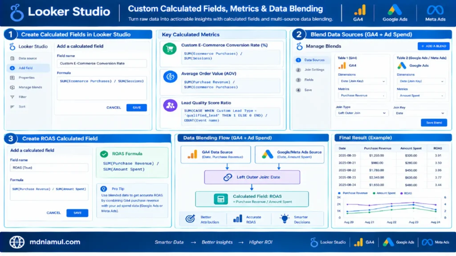
Task: Click the Google Ads icon in Table 2
Action: coord(402,66)
